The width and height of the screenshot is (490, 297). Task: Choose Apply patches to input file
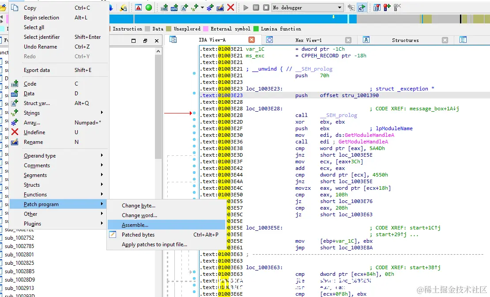(x=155, y=244)
